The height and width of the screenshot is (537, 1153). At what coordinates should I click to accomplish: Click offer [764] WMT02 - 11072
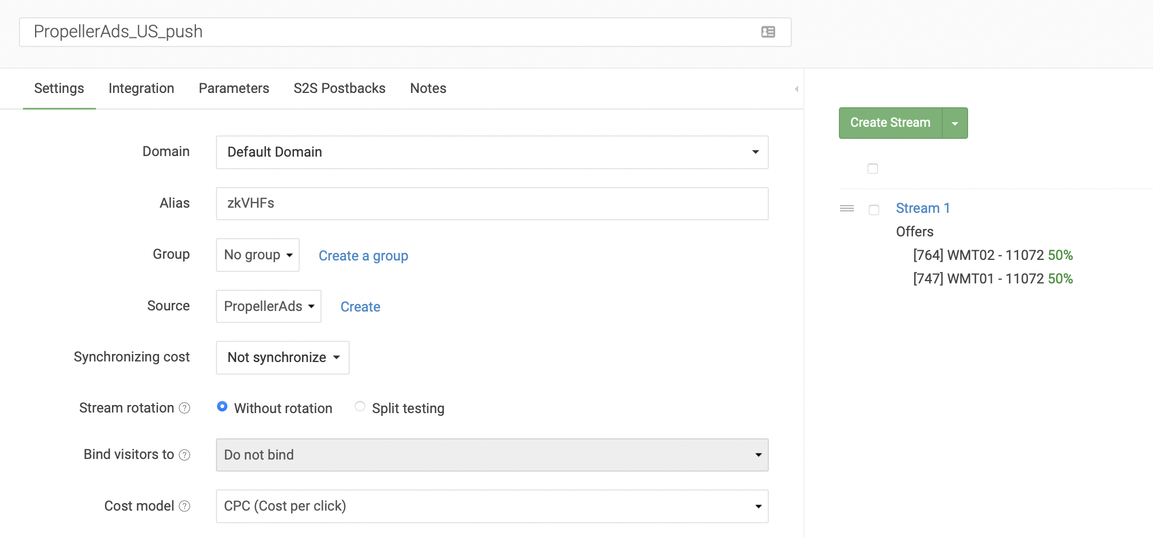993,255
